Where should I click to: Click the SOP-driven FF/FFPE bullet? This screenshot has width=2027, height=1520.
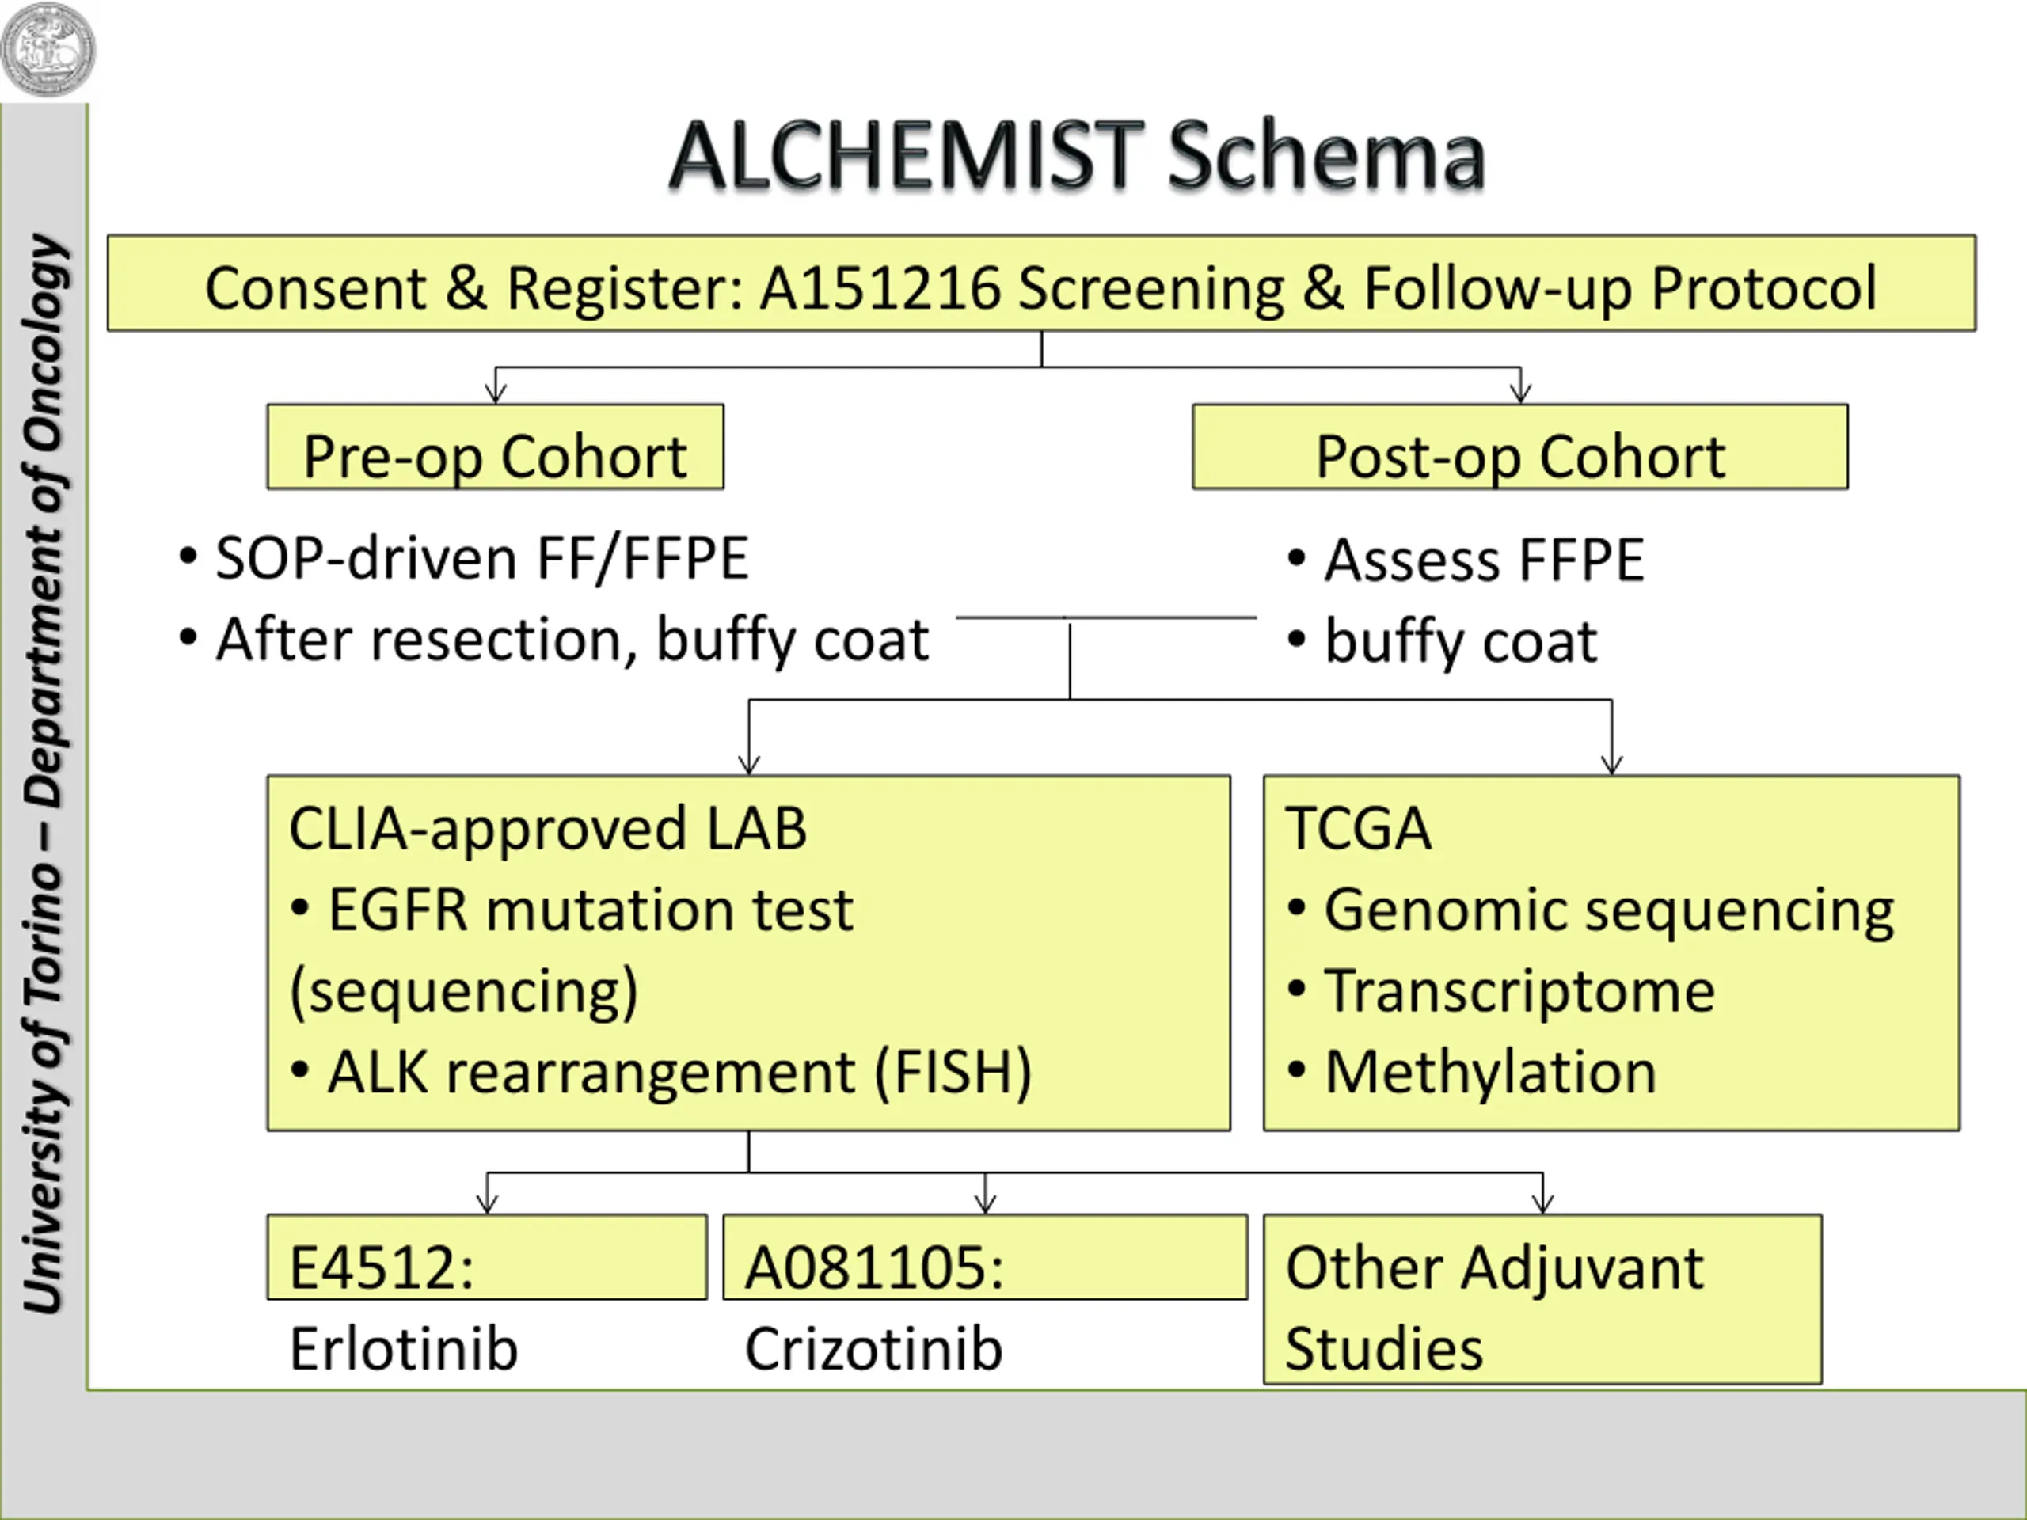tap(465, 558)
